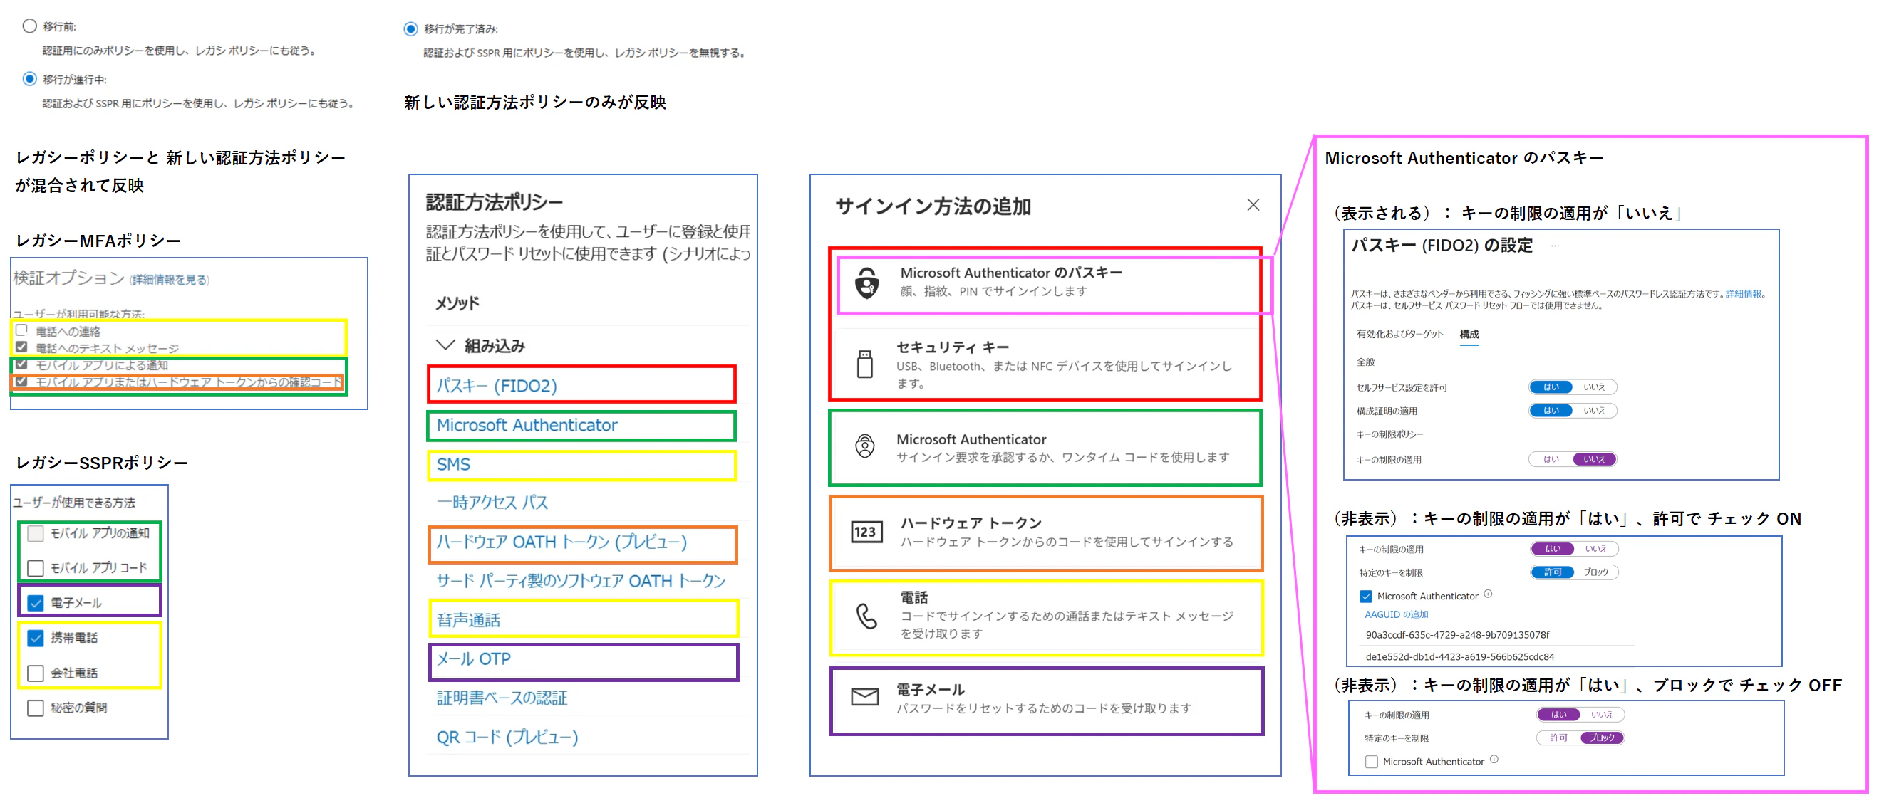
Task: Open the SMS method policy
Action: tap(453, 465)
